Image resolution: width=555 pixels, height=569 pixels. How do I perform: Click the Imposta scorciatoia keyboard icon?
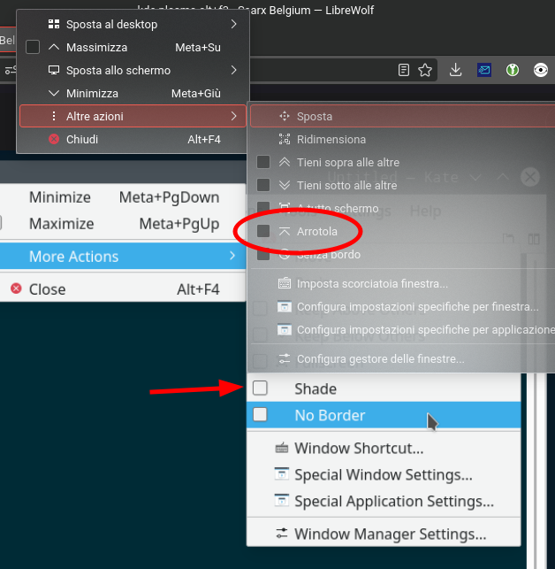tap(285, 283)
